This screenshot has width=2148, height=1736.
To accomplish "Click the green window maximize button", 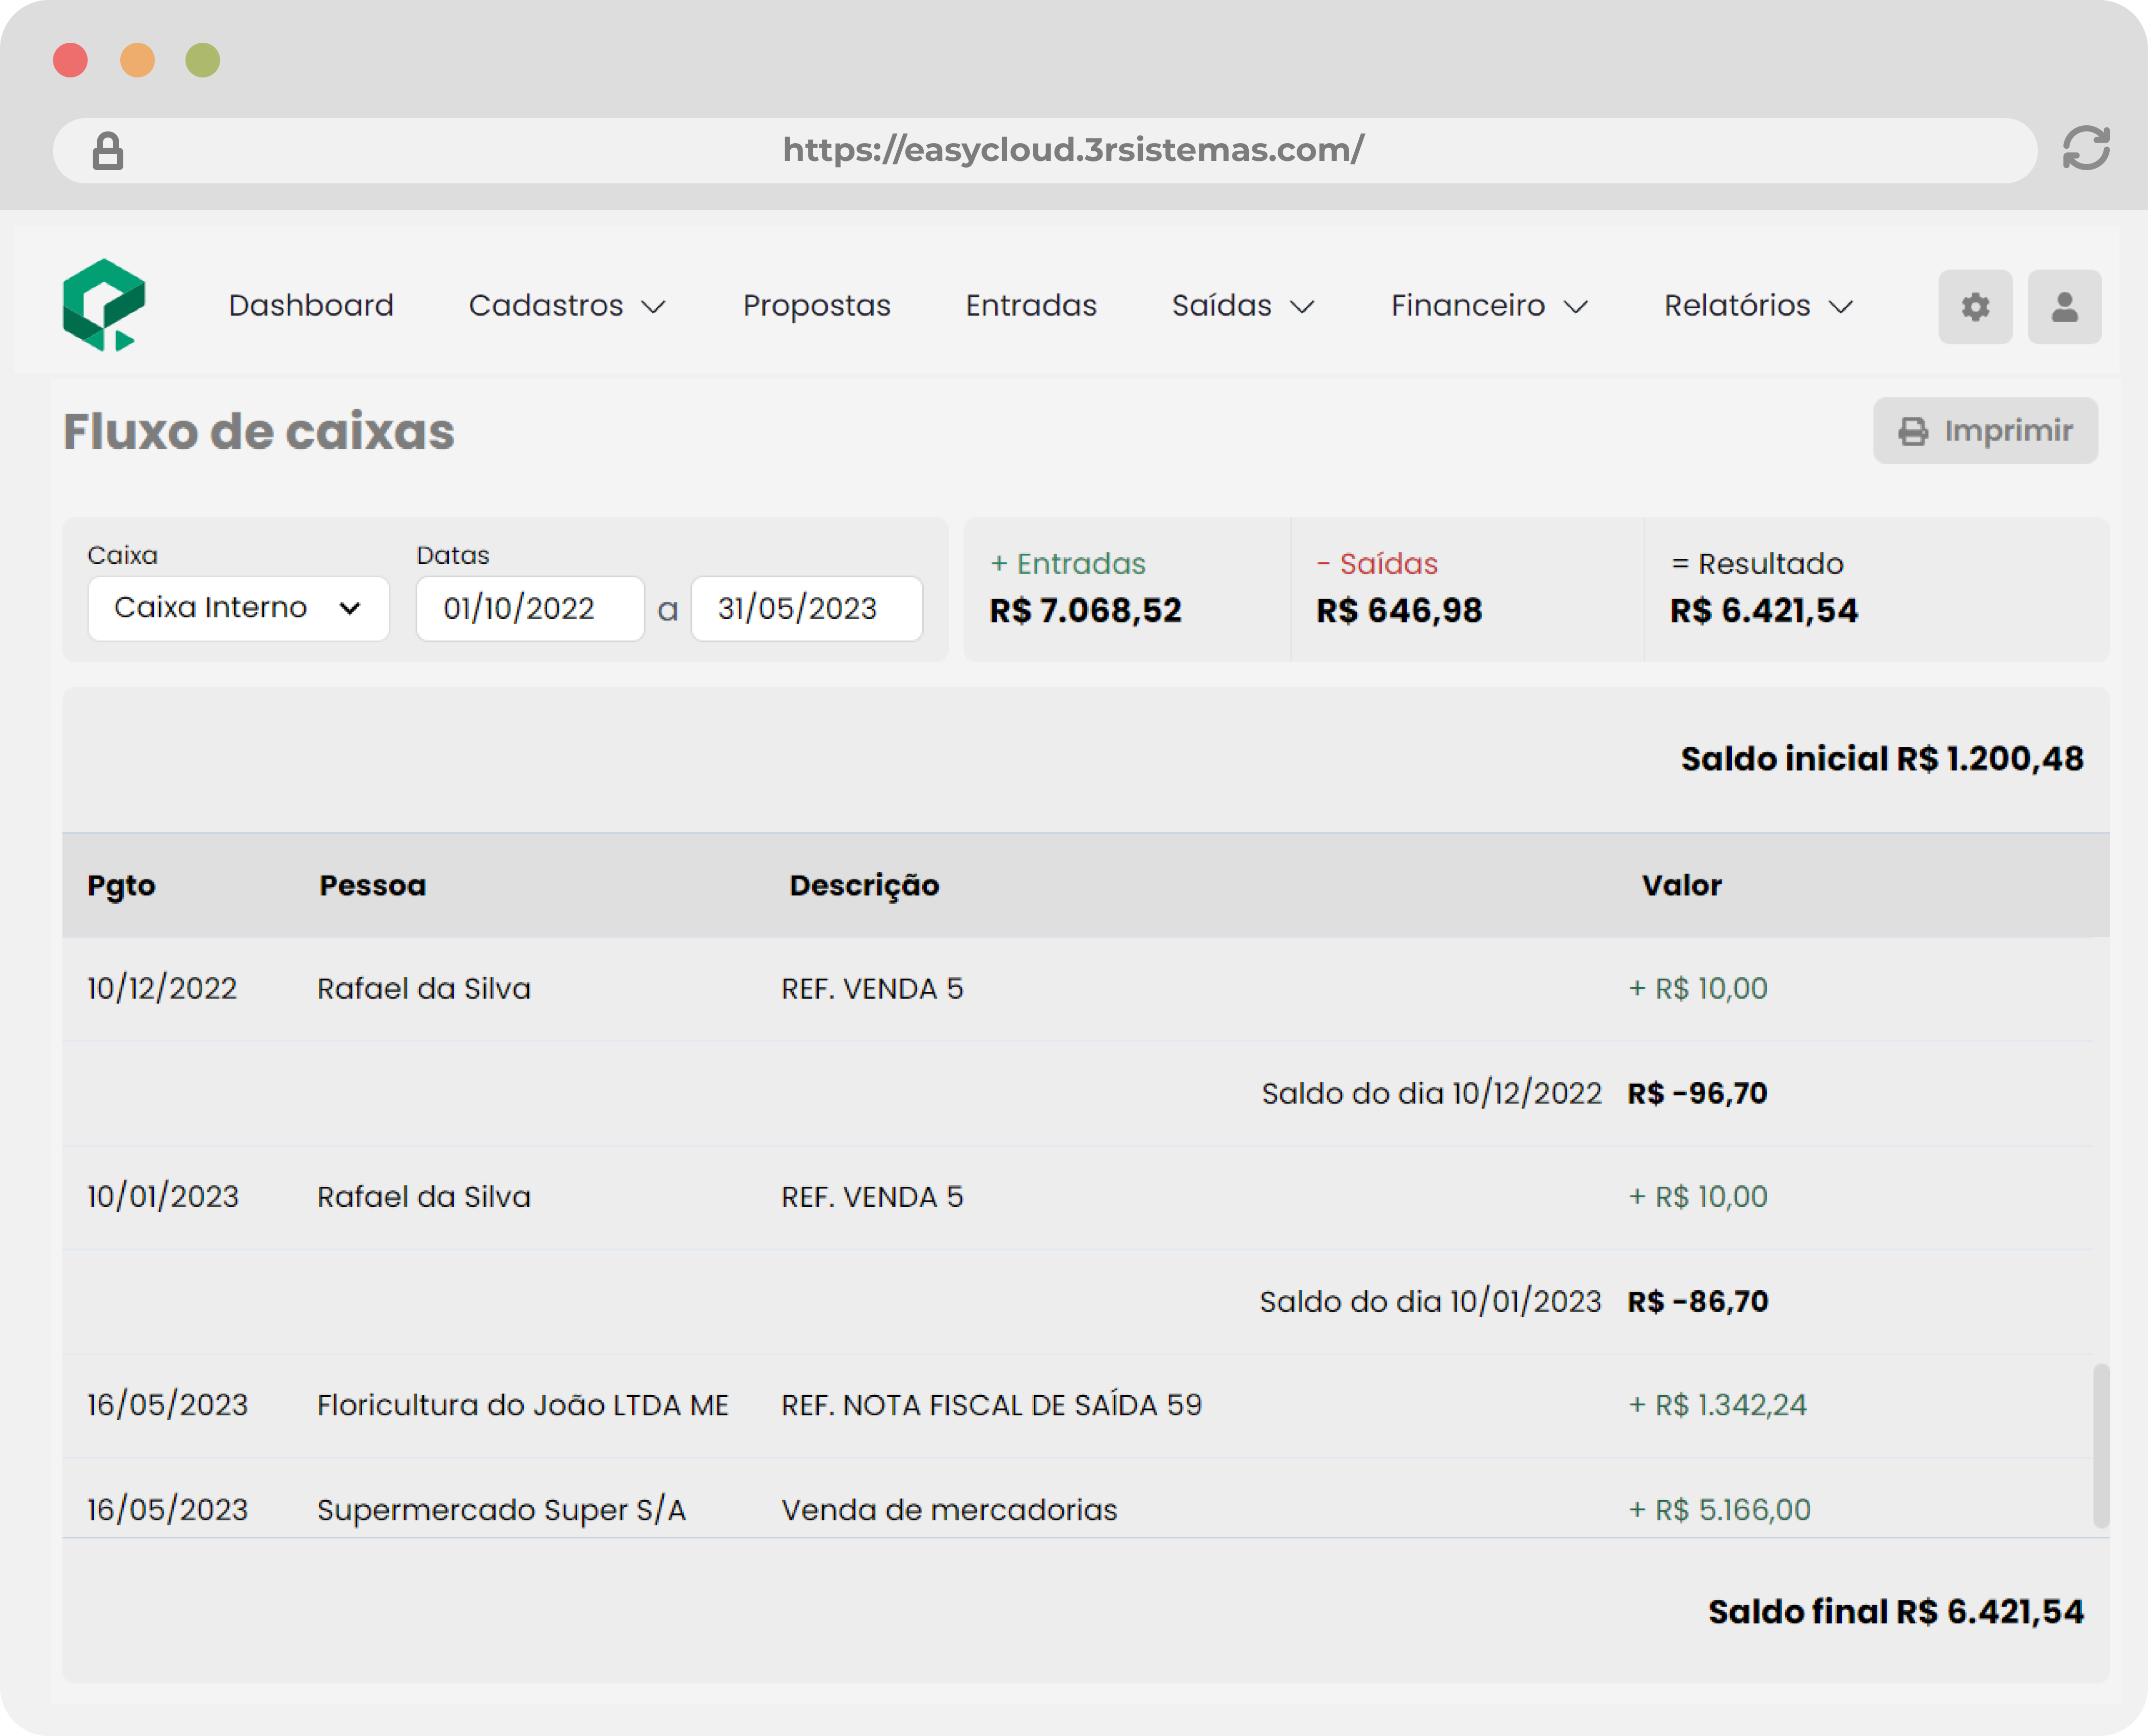I will point(203,60).
